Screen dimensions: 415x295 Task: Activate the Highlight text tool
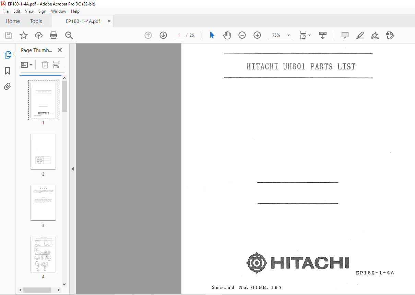pos(360,35)
